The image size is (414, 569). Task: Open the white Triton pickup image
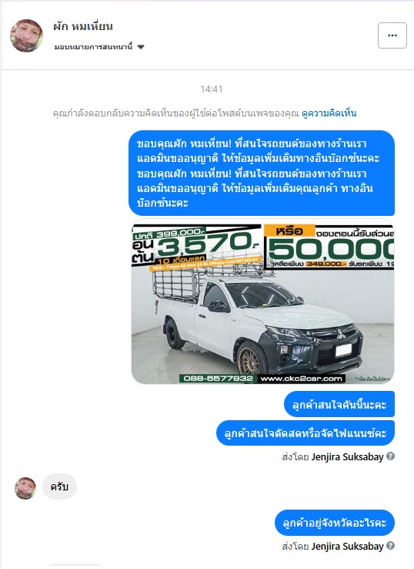[x=262, y=301]
